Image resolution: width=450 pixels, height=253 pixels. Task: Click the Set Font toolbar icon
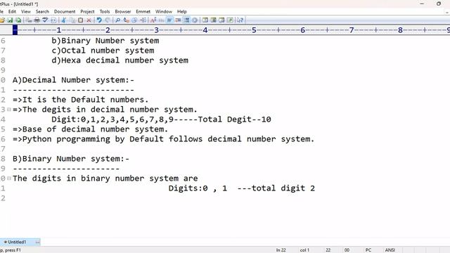coord(153,20)
